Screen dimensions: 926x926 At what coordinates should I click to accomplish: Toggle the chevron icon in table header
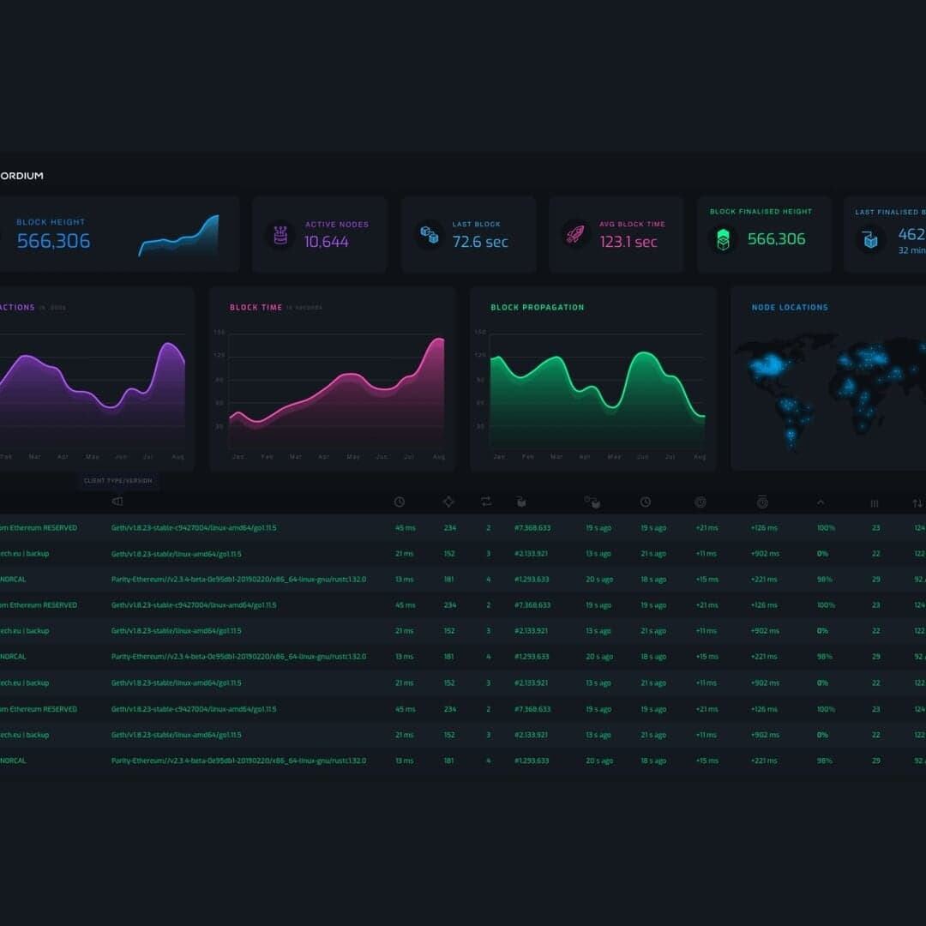[821, 503]
